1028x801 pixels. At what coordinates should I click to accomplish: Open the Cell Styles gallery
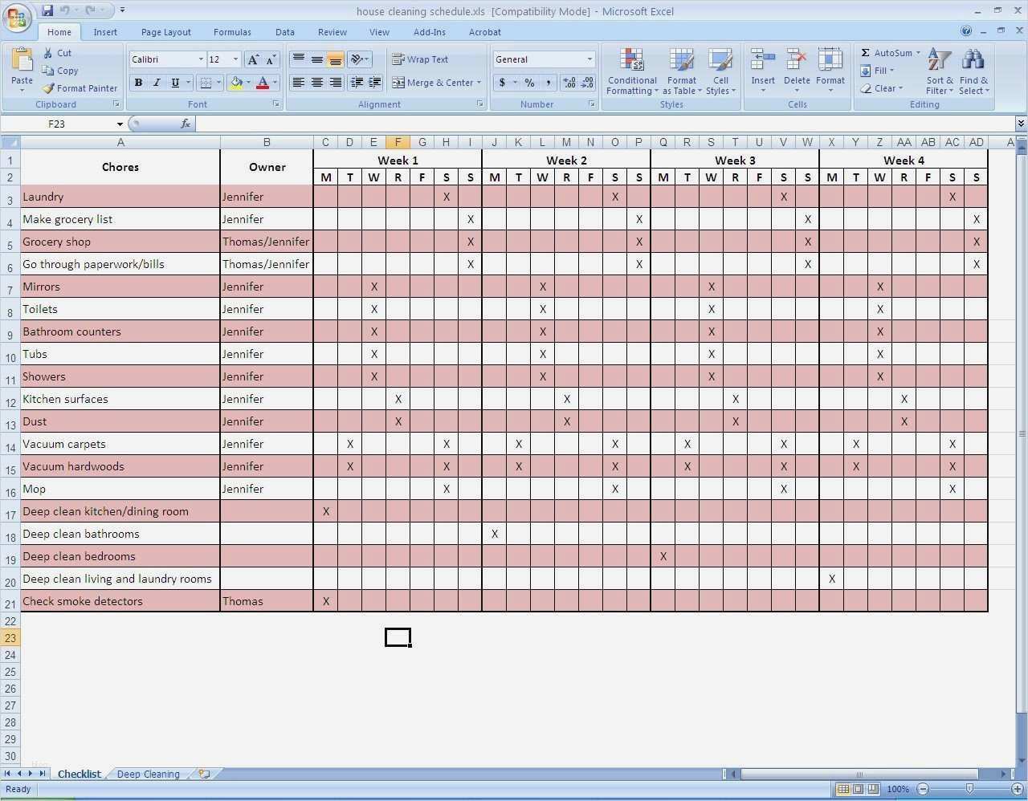[720, 71]
